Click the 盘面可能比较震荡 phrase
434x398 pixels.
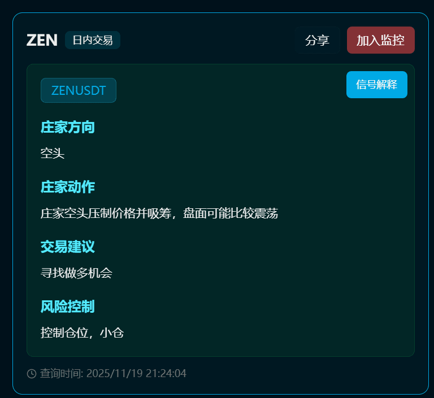(231, 213)
